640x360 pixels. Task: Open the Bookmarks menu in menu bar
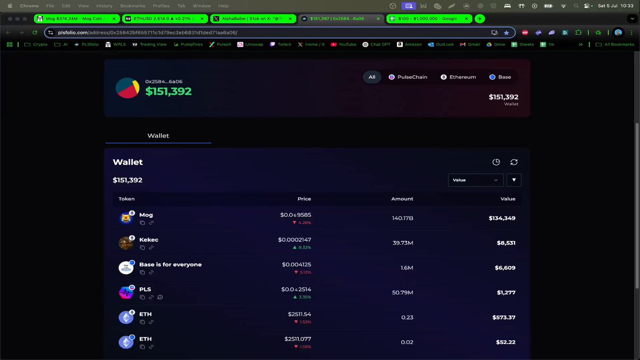pyautogui.click(x=132, y=6)
